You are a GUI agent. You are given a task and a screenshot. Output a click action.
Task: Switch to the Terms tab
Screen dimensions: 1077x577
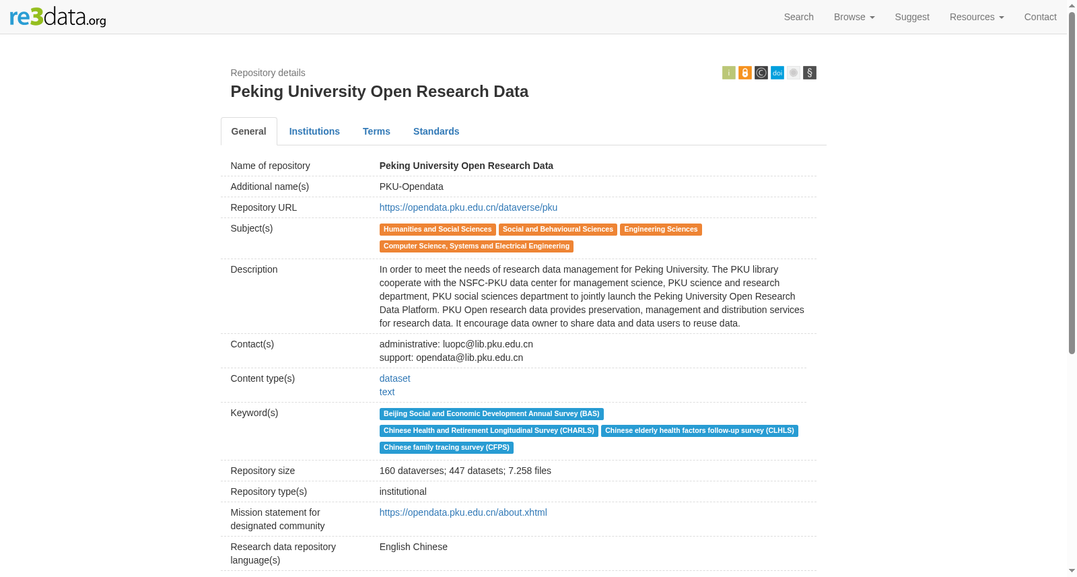click(376, 131)
